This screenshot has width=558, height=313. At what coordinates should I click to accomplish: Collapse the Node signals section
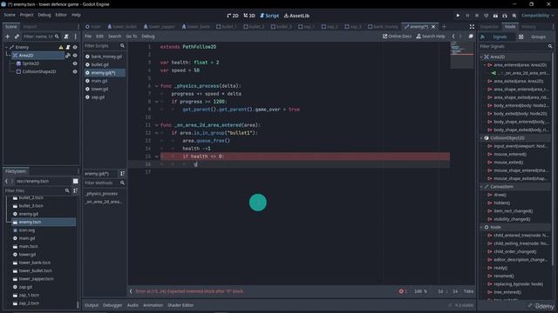pos(481,227)
